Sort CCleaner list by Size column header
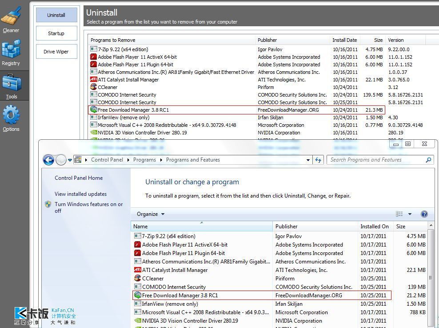 pyautogui.click(x=373, y=40)
